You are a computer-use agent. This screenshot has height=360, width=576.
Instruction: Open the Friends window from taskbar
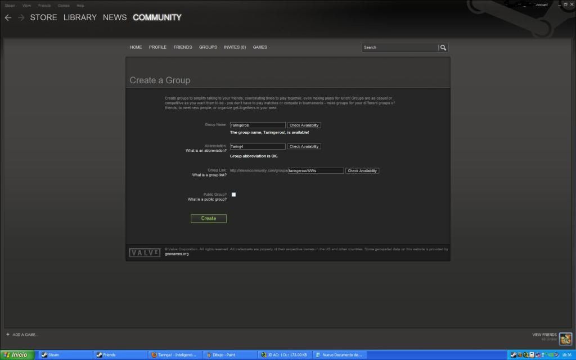click(x=120, y=355)
